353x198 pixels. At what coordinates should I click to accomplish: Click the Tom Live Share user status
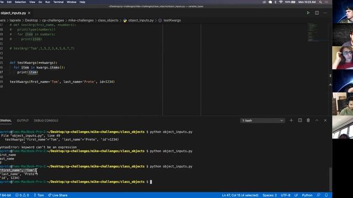click(39, 195)
